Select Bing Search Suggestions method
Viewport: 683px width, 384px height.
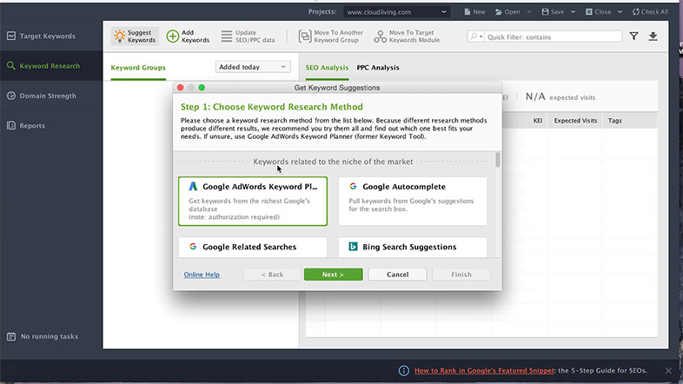(x=413, y=247)
